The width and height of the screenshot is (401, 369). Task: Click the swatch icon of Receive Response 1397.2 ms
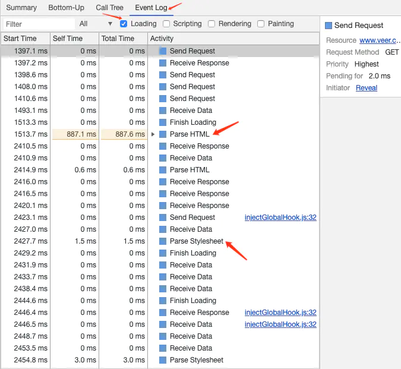click(x=163, y=63)
